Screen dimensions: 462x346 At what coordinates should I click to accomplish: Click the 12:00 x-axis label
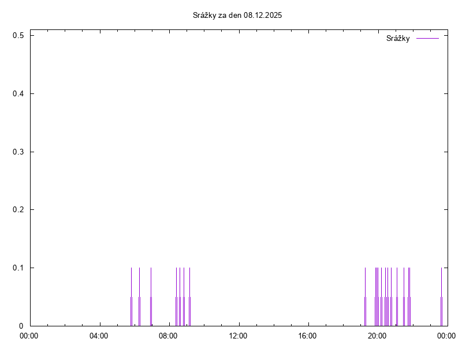pyautogui.click(x=238, y=336)
